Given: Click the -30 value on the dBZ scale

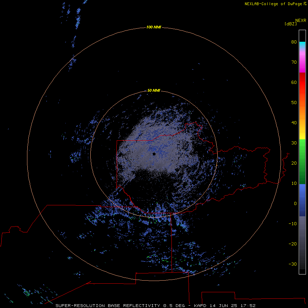Looking at the screenshot, I should pyautogui.click(x=293, y=264).
